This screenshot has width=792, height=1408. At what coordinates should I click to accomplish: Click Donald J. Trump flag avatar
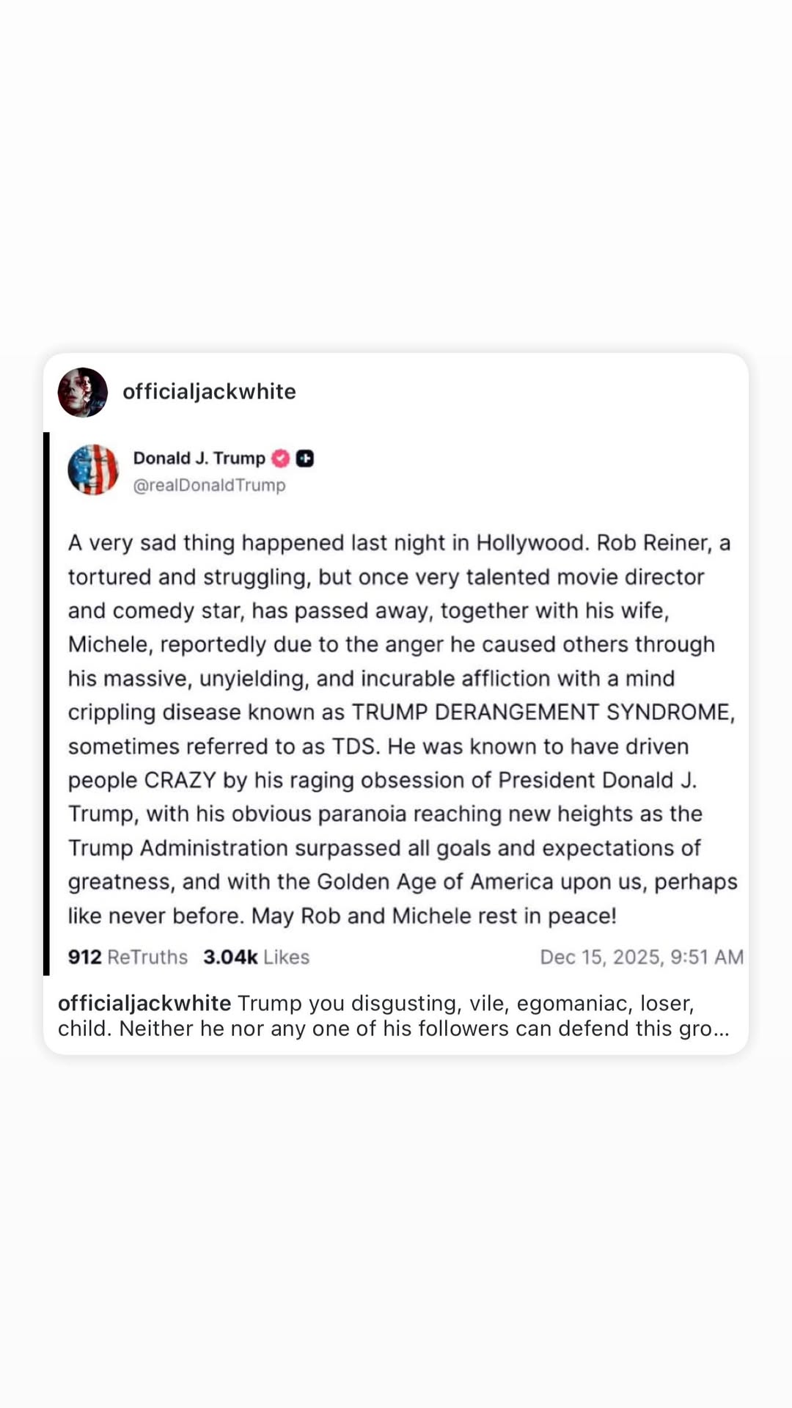tap(93, 470)
